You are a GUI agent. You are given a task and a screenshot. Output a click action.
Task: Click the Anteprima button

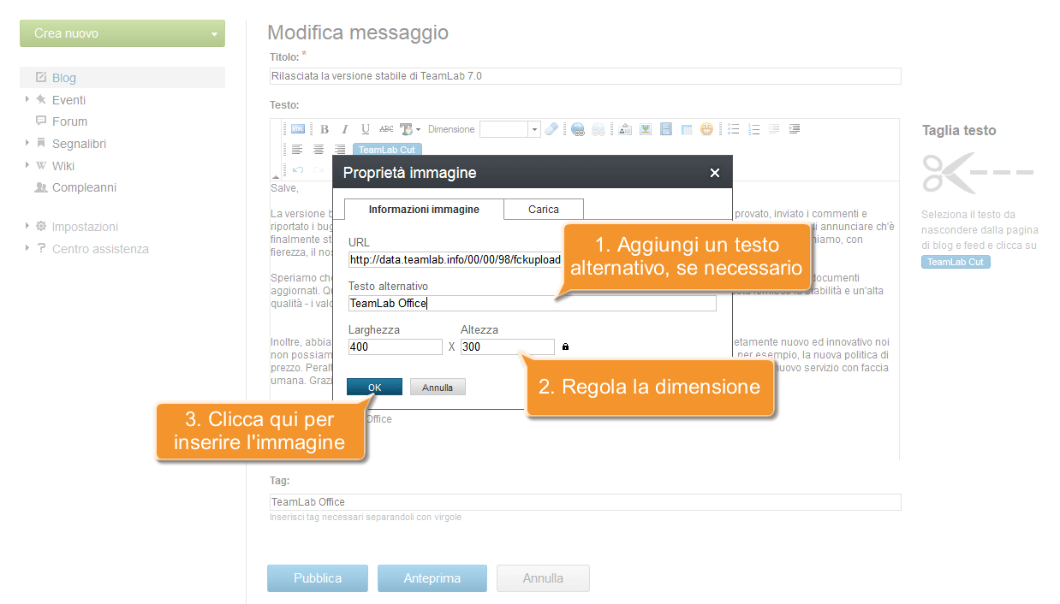pos(432,578)
